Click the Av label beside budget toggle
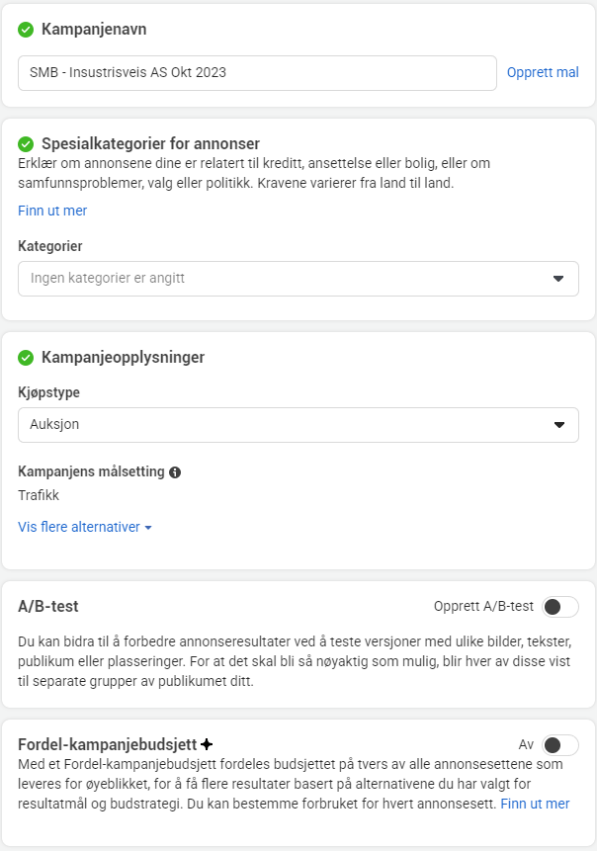Screen dimensions: 597x851 tap(526, 744)
